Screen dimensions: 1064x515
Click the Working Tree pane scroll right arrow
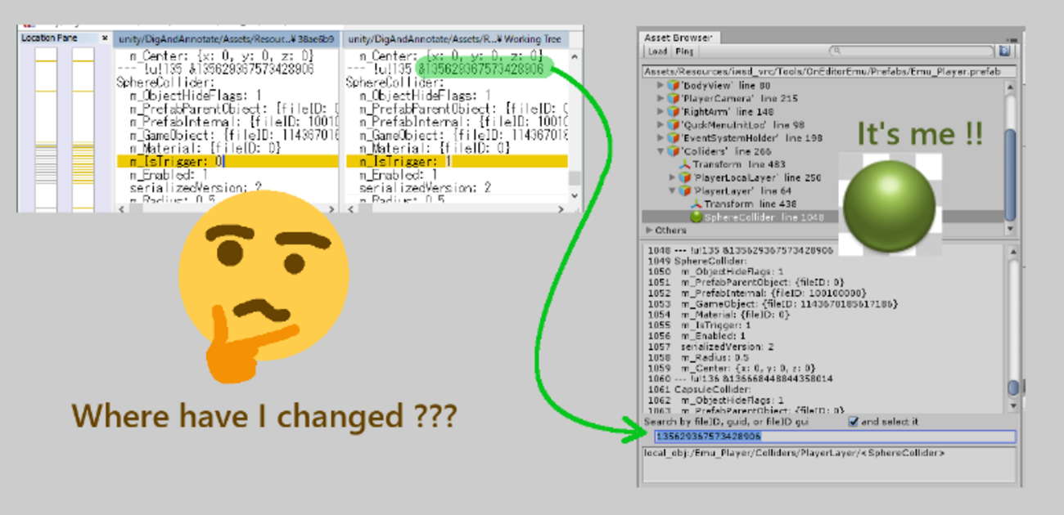click(560, 208)
